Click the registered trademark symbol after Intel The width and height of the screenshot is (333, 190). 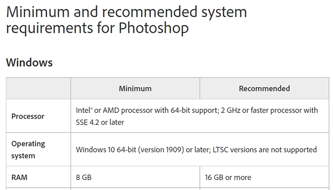91,108
